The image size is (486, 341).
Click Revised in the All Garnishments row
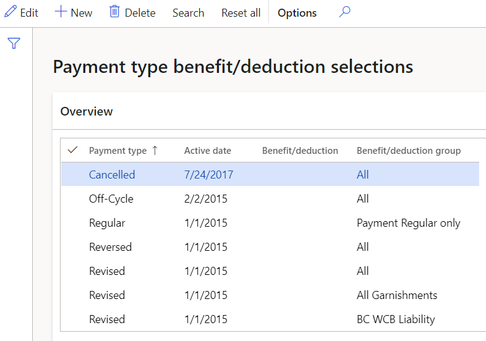[107, 295]
